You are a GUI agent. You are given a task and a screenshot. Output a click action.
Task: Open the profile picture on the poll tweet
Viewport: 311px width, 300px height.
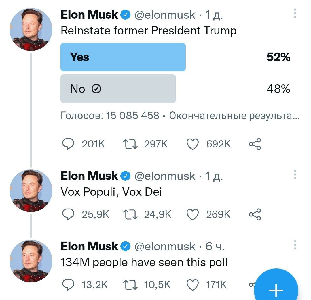tap(31, 30)
